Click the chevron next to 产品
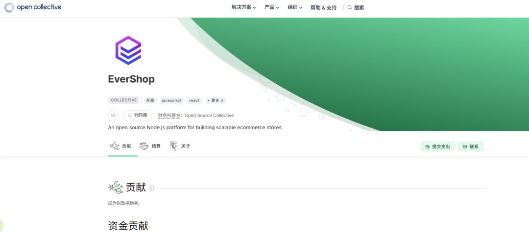The width and height of the screenshot is (529, 238). (x=278, y=8)
